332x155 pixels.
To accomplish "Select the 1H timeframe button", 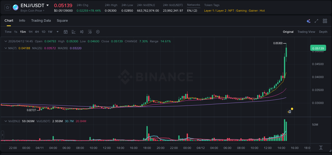I will click(30, 32).
